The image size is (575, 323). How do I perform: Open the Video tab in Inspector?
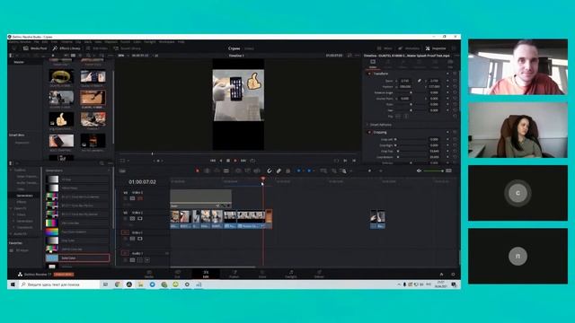coord(373,64)
